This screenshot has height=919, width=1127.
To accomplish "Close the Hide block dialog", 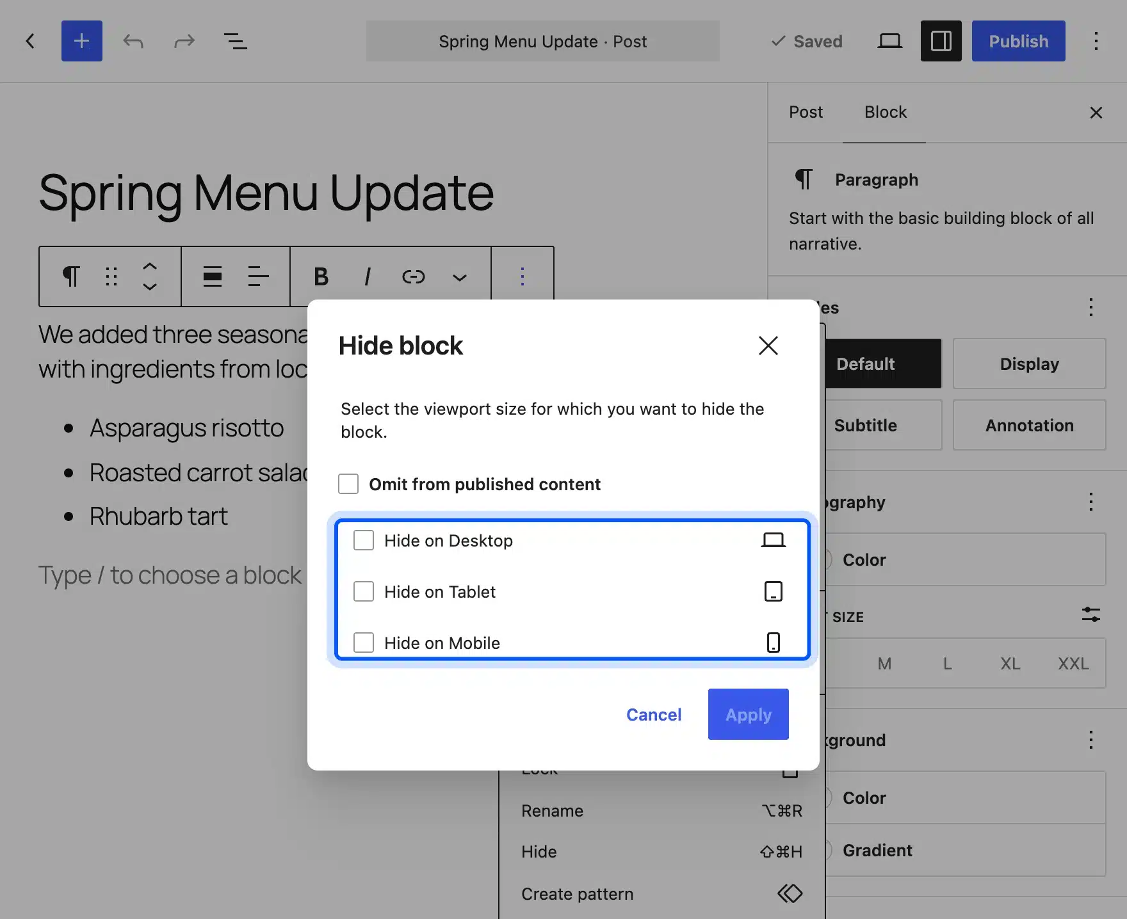I will 768,346.
